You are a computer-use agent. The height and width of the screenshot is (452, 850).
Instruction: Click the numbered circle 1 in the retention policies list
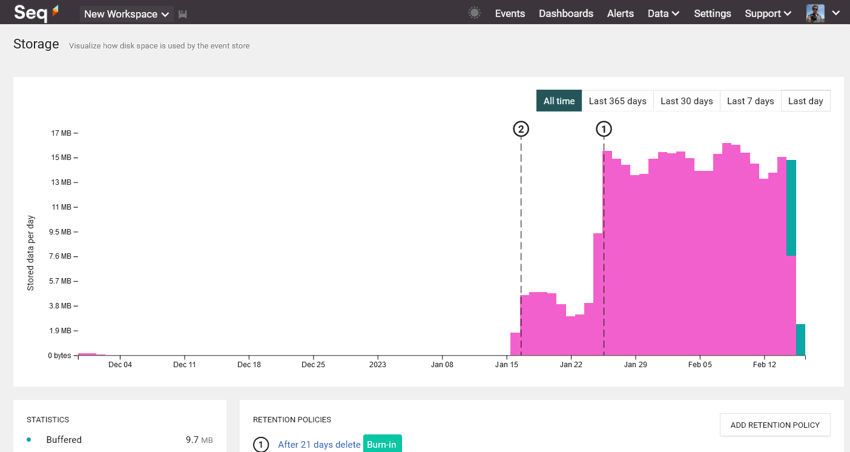click(261, 445)
